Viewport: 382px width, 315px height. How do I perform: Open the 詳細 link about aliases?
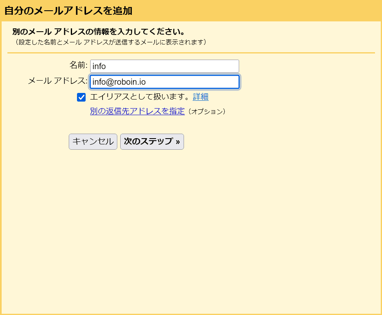(x=200, y=97)
